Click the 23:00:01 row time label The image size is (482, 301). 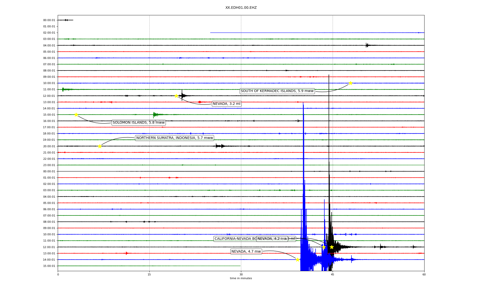pos(49,165)
